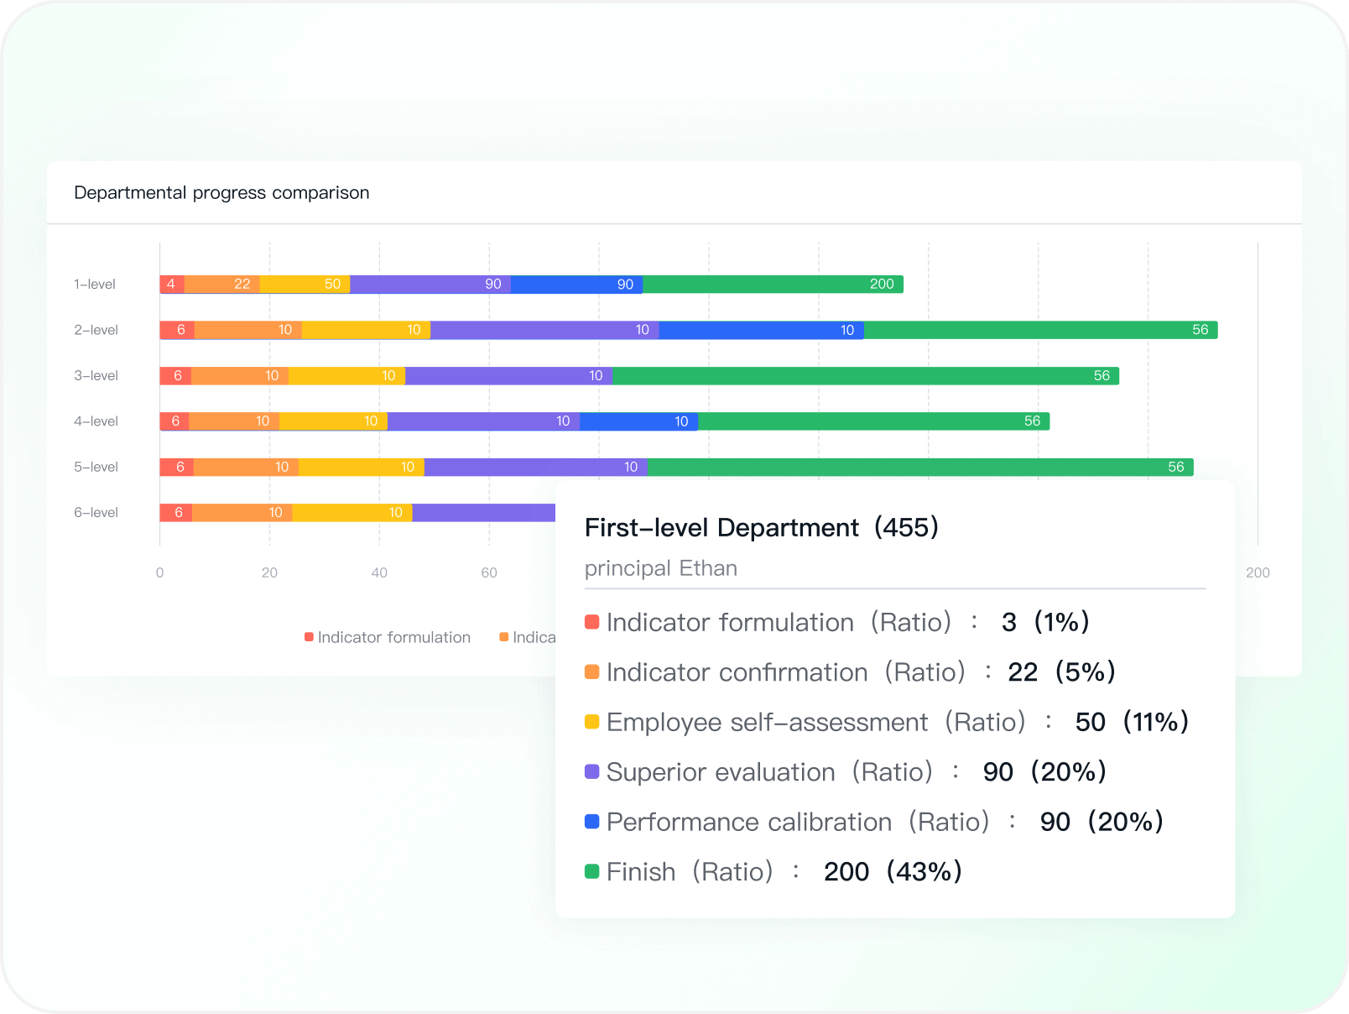Select the green 200 segment in 1-level bar
The image size is (1349, 1014).
[772, 285]
